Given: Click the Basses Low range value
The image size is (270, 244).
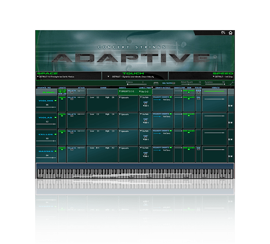Looking at the screenshot, I should (x=98, y=148).
